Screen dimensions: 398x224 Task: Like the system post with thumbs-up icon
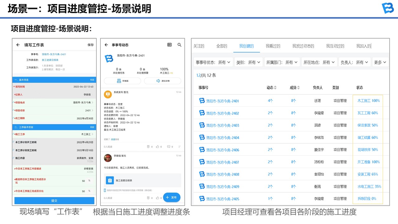(x=158, y=147)
